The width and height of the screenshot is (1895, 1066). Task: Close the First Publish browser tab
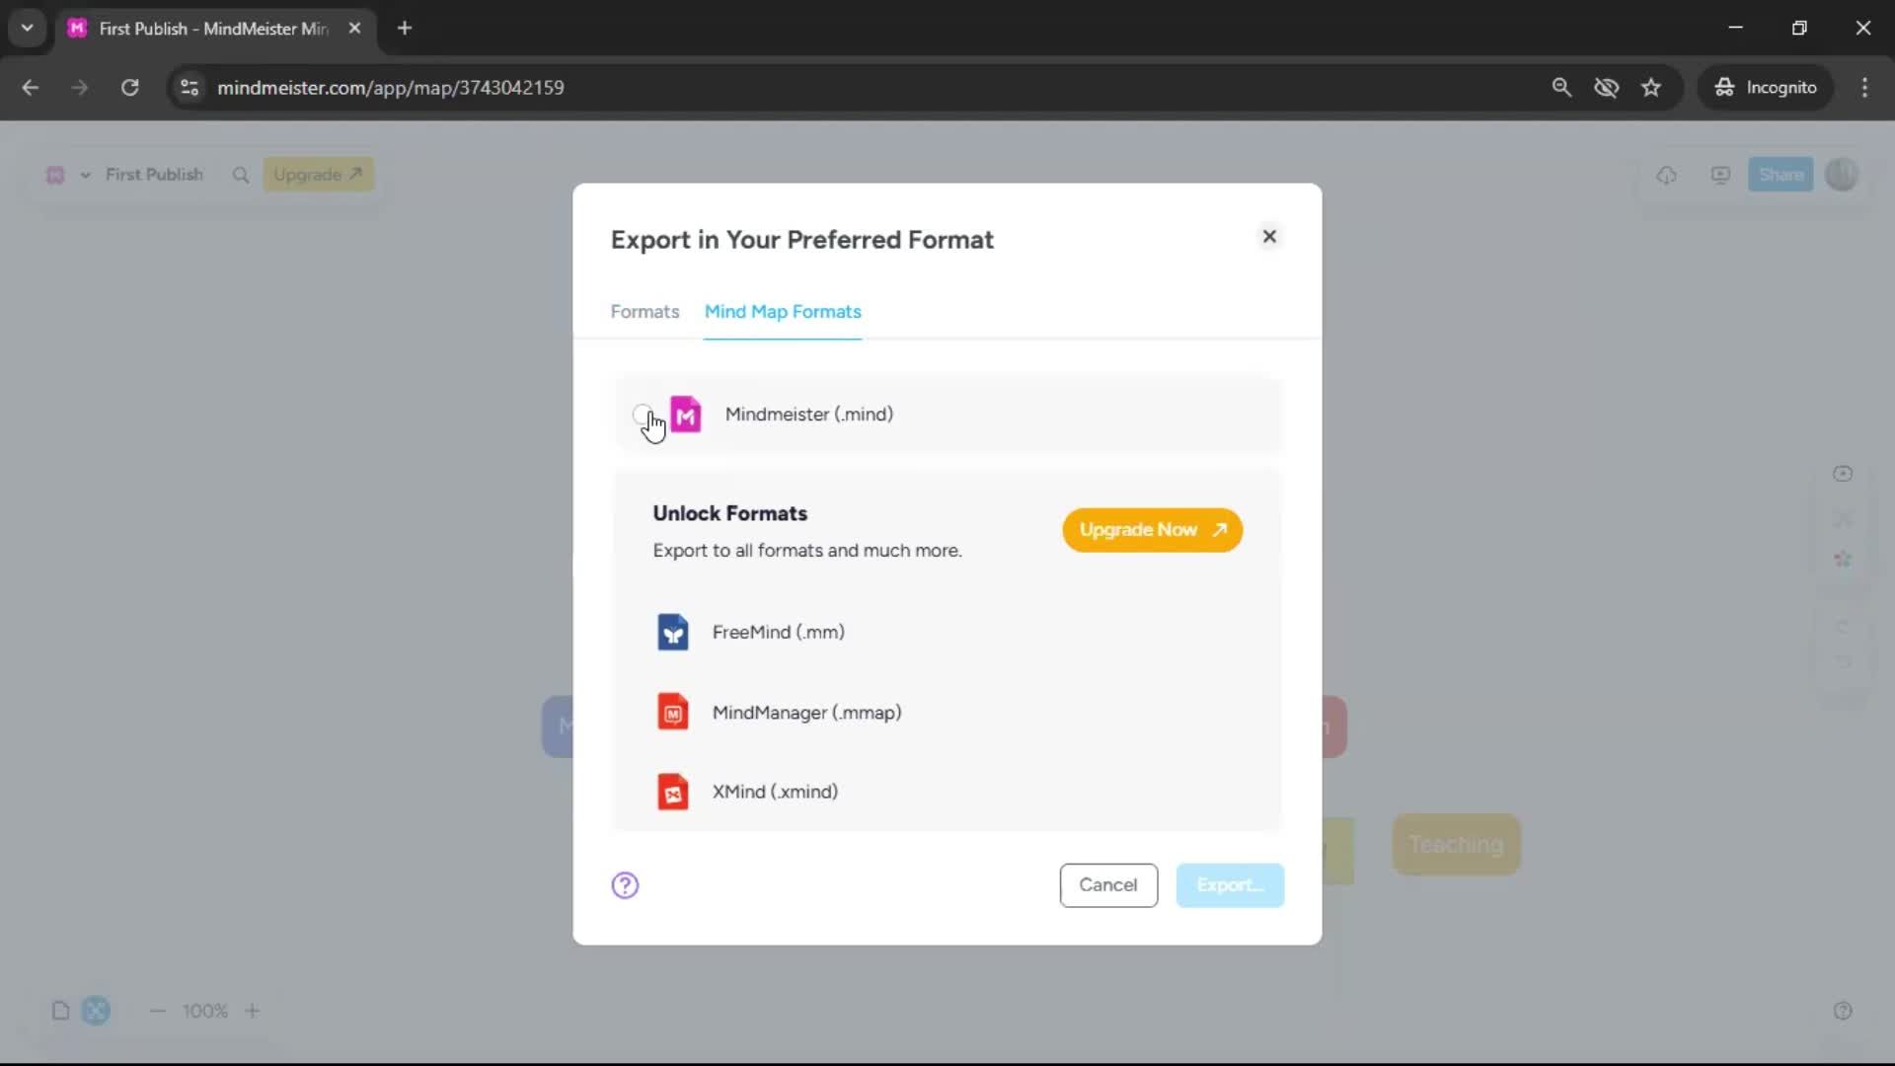354,29
